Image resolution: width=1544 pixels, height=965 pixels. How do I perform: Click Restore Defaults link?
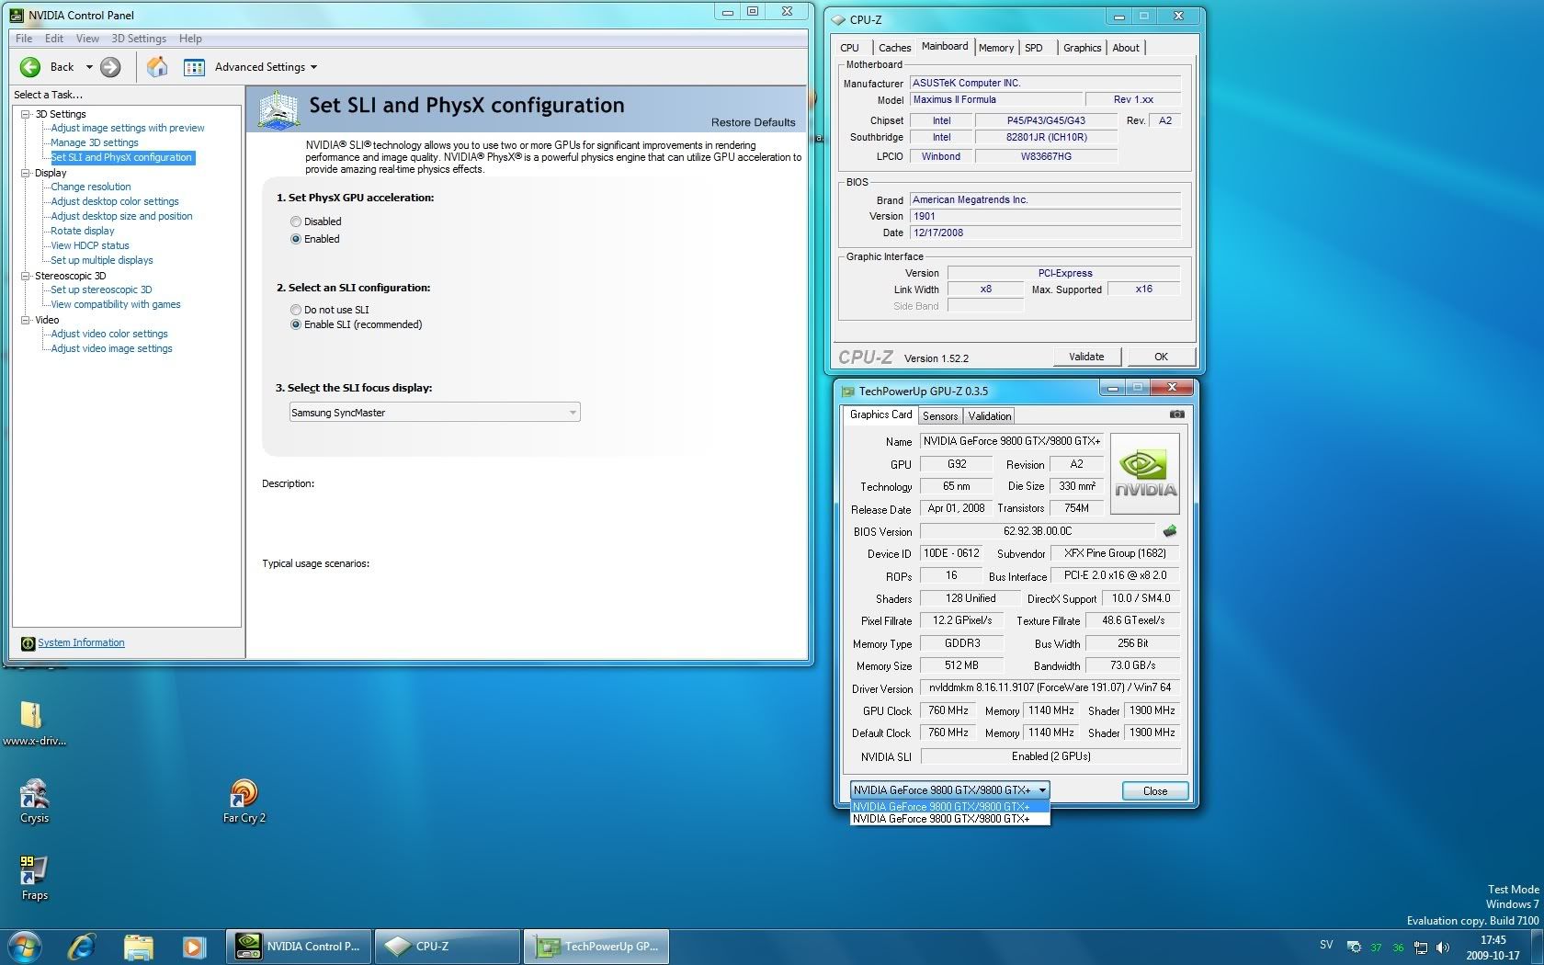[753, 122]
